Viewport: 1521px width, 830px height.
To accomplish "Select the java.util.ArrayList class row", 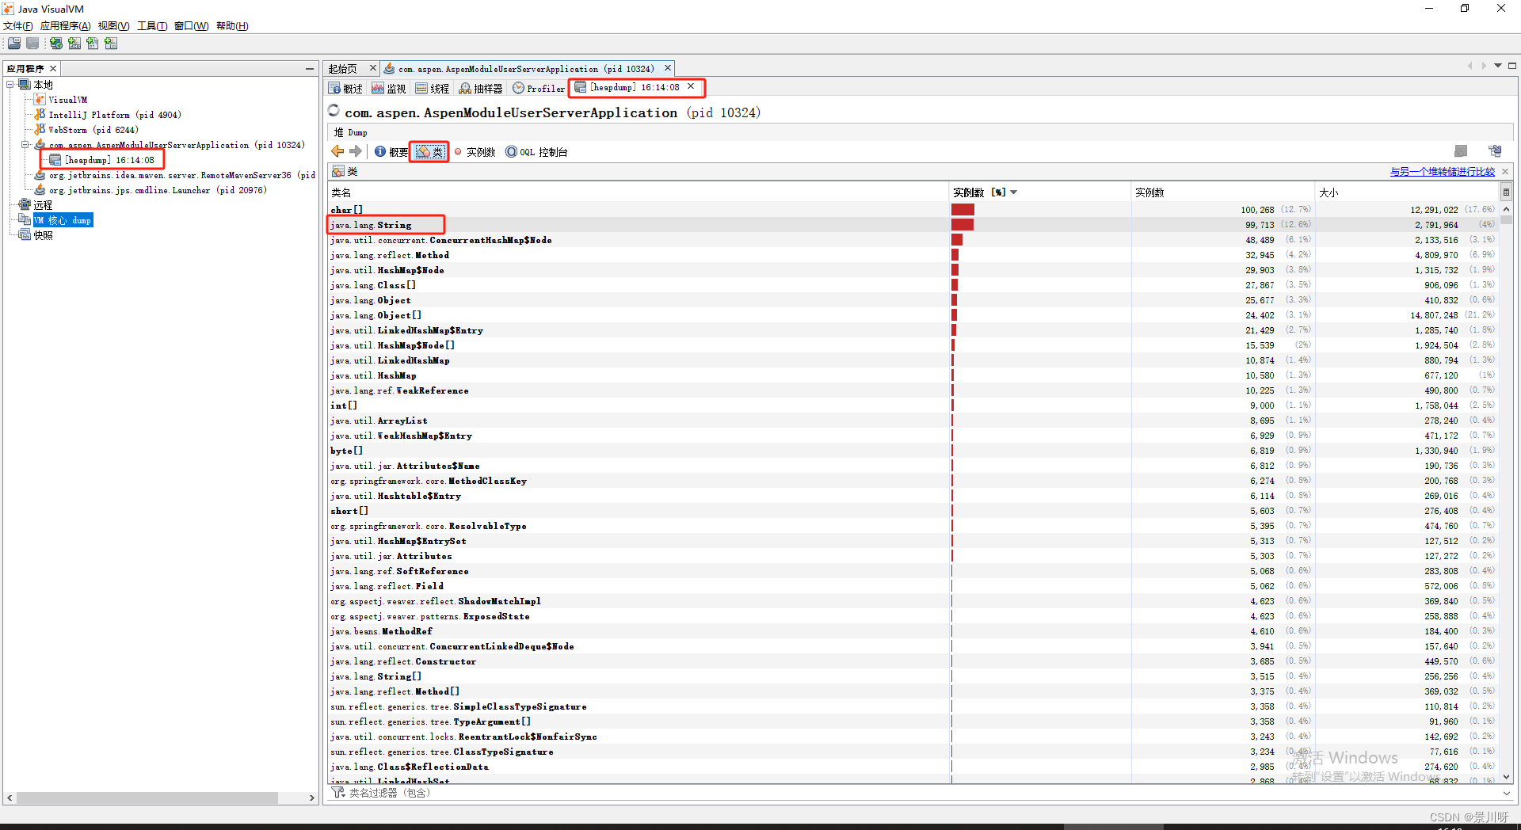I will pos(913,421).
